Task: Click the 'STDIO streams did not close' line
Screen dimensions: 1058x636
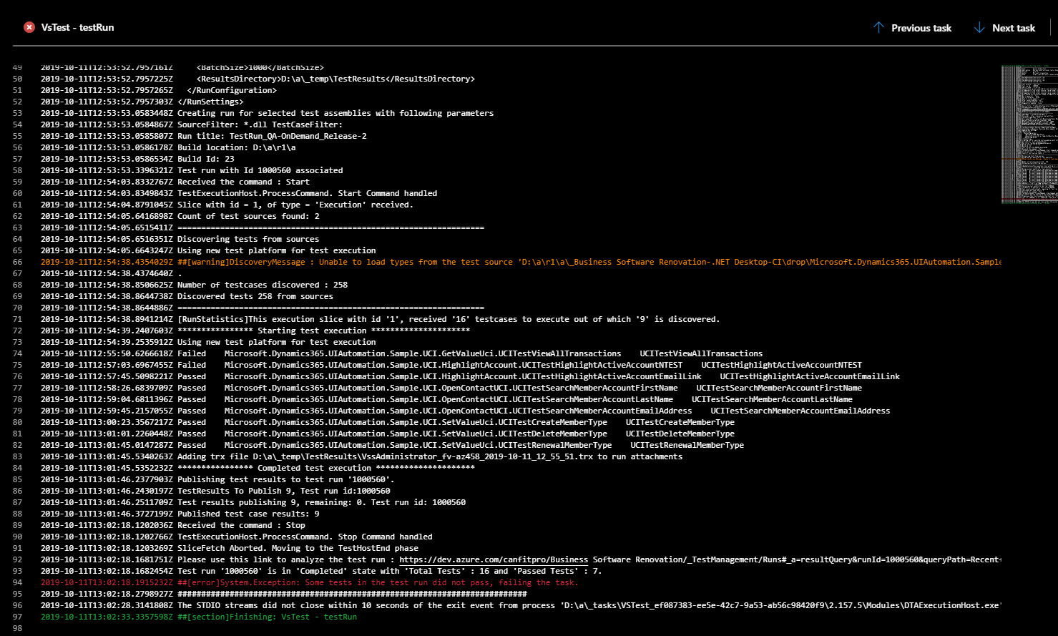Action: click(x=521, y=605)
